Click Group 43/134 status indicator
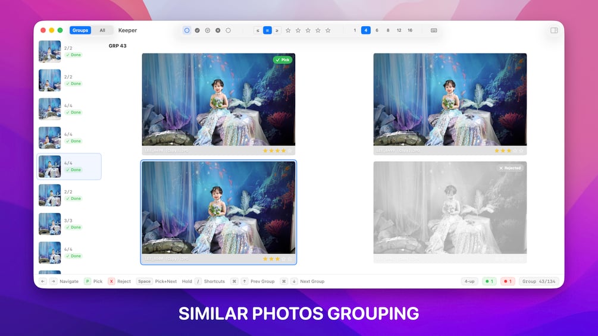 538,281
